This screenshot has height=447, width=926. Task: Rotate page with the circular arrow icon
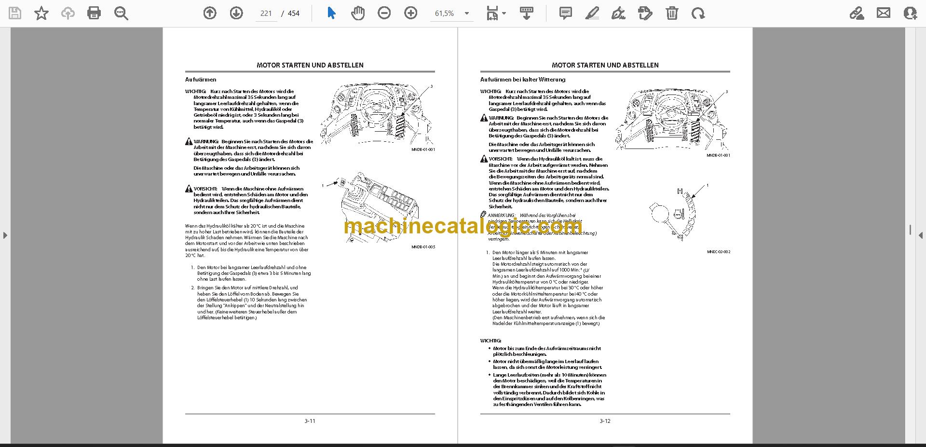(698, 13)
